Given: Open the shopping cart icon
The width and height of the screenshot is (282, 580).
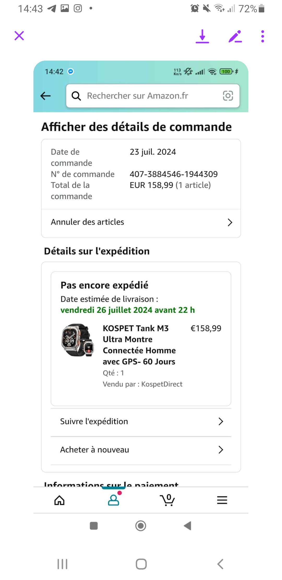Looking at the screenshot, I should (x=167, y=500).
